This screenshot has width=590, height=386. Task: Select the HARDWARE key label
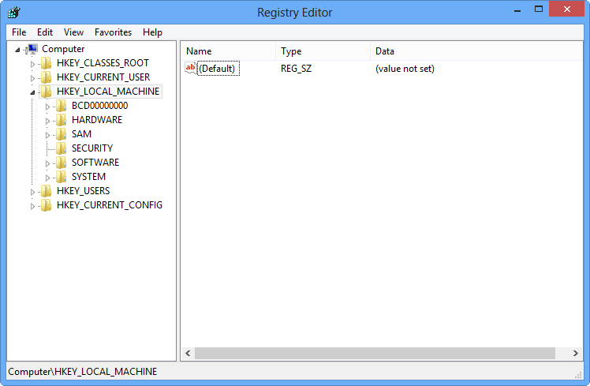pyautogui.click(x=97, y=120)
